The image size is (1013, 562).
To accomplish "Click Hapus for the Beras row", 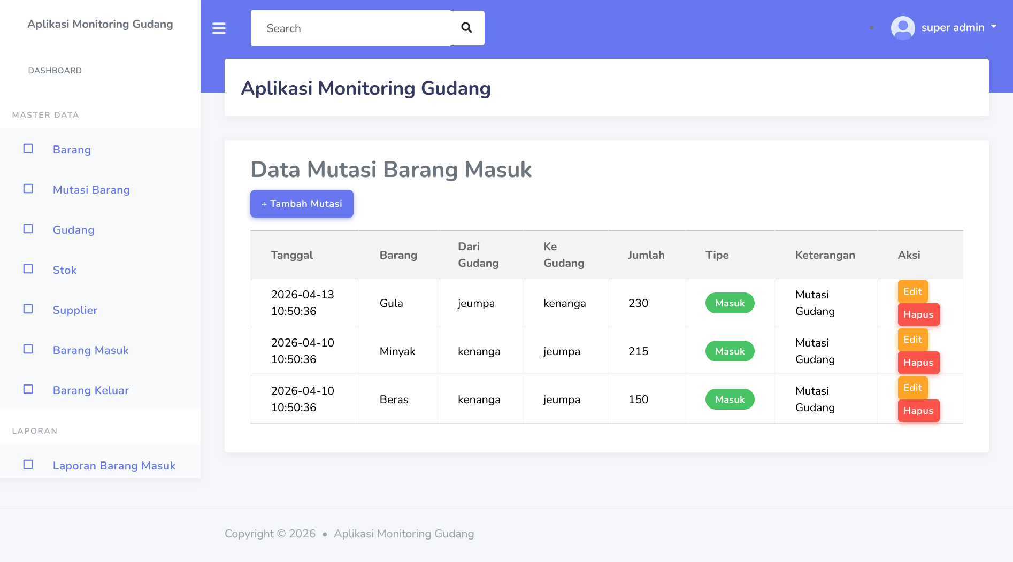I will 918,411.
